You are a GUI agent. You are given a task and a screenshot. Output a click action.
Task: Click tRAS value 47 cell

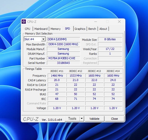coord(57,94)
